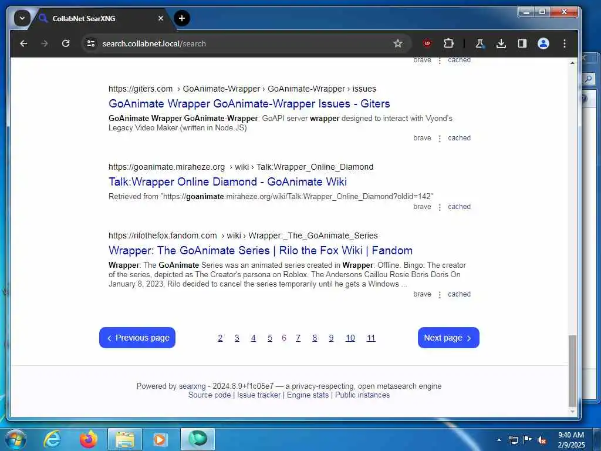Open cached link for Giters result

coord(459,138)
